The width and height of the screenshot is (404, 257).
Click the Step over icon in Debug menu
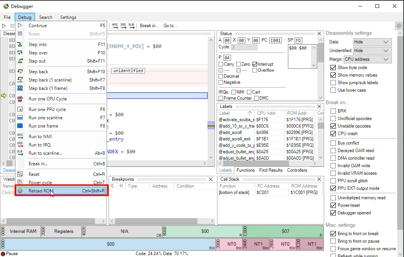pos(20,52)
